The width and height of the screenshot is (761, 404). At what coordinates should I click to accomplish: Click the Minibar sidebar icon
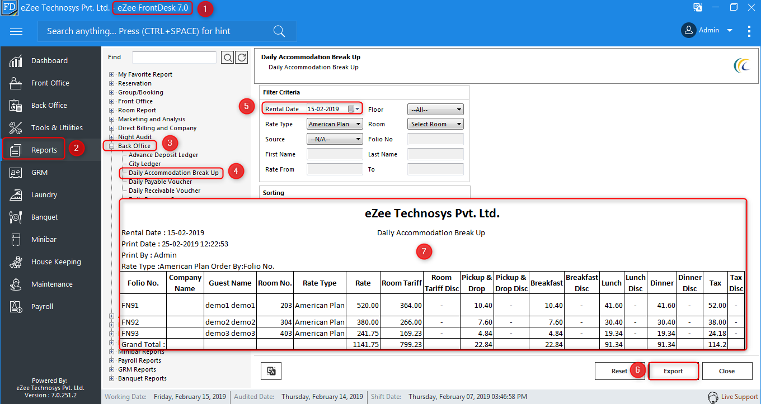(16, 239)
